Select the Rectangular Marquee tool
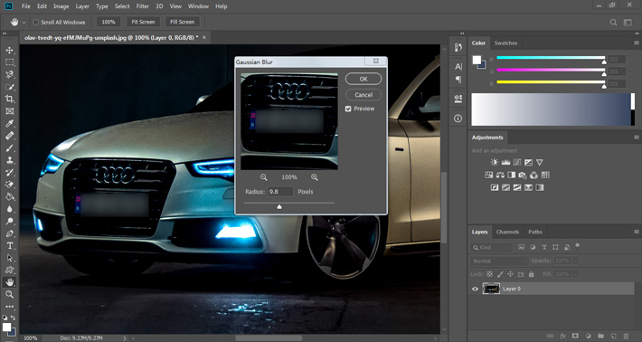 pyautogui.click(x=9, y=62)
